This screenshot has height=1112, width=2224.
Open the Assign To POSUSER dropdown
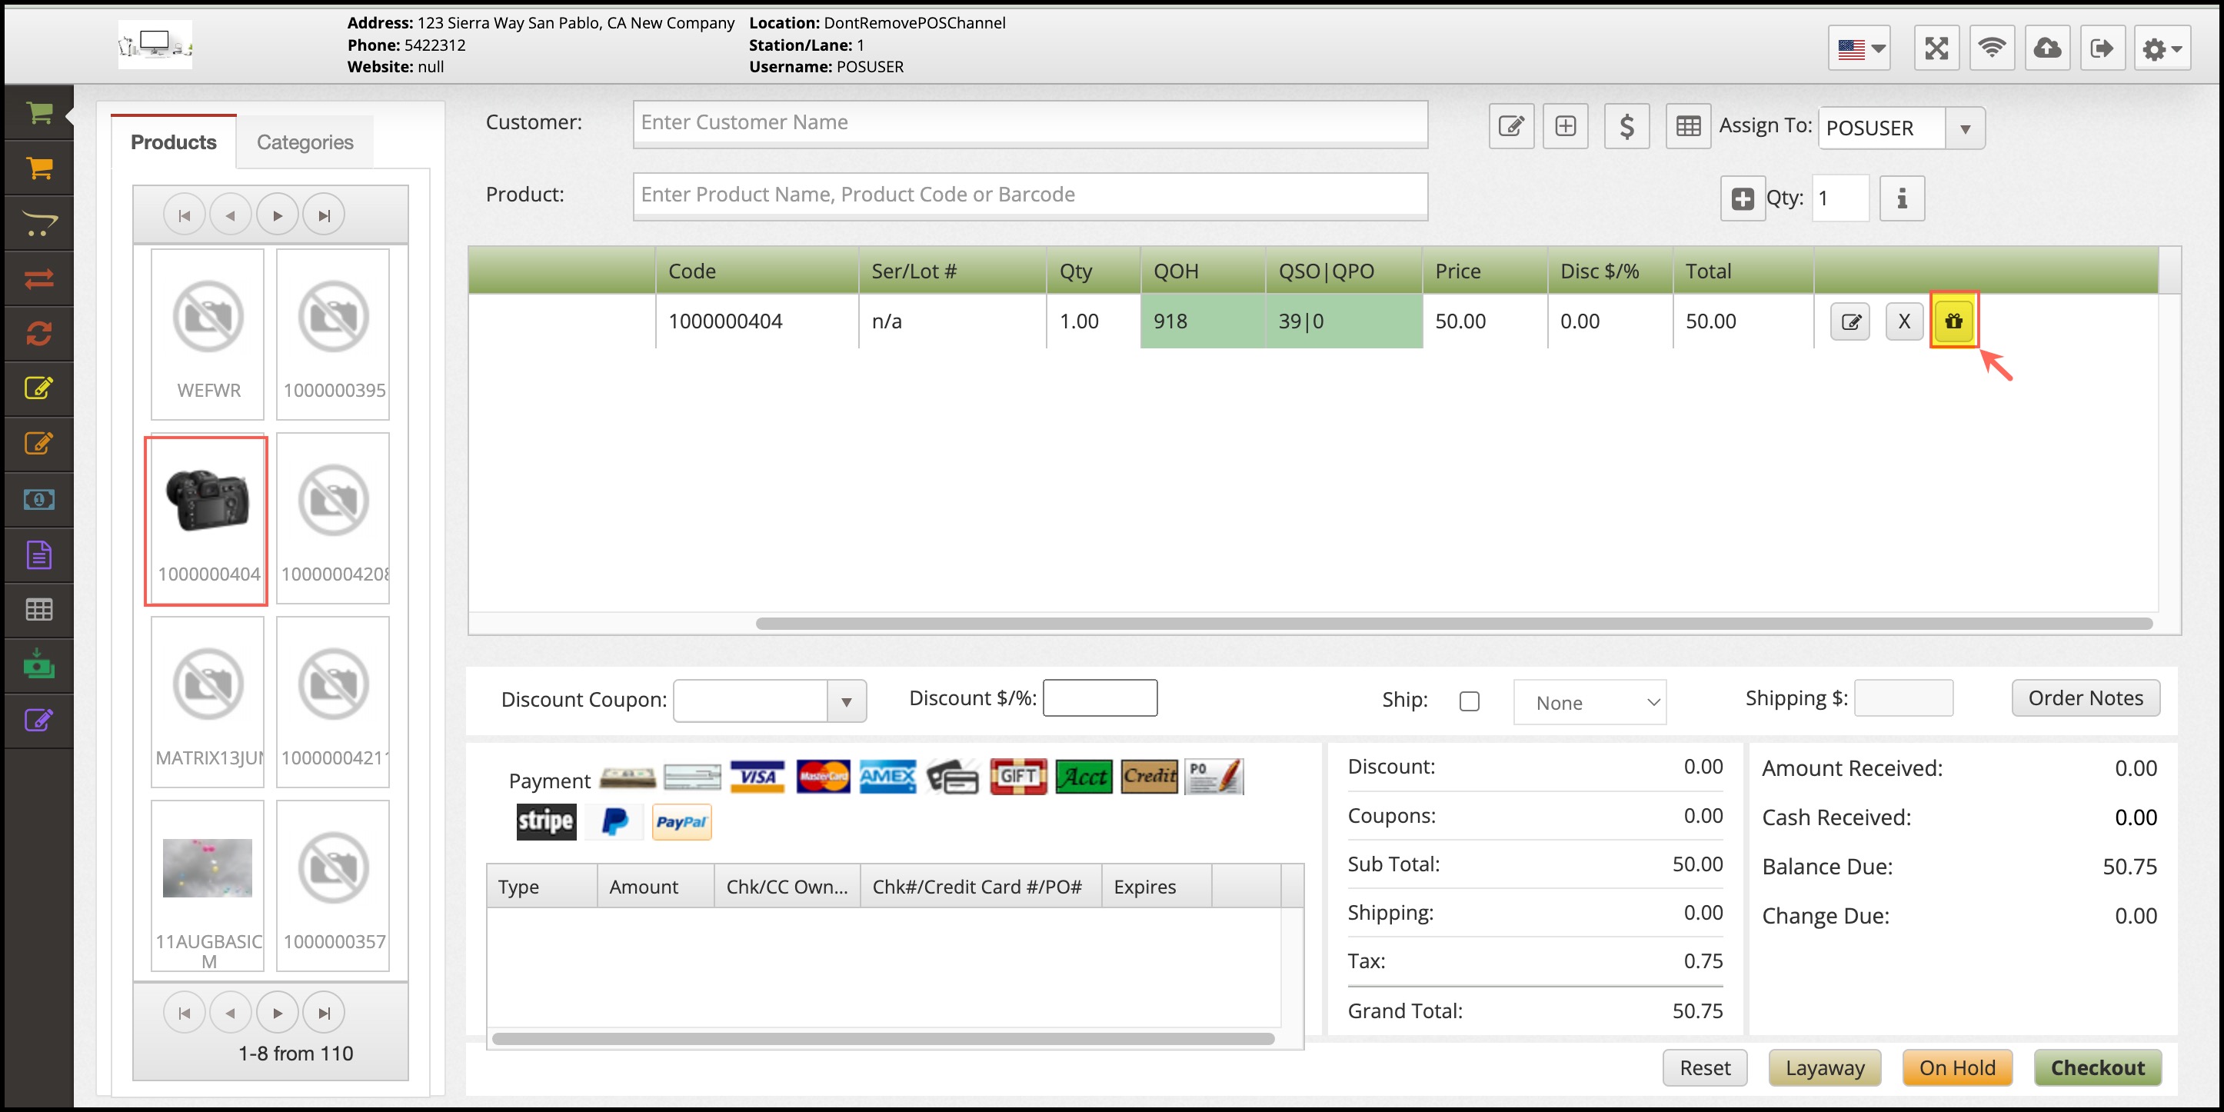click(1964, 128)
